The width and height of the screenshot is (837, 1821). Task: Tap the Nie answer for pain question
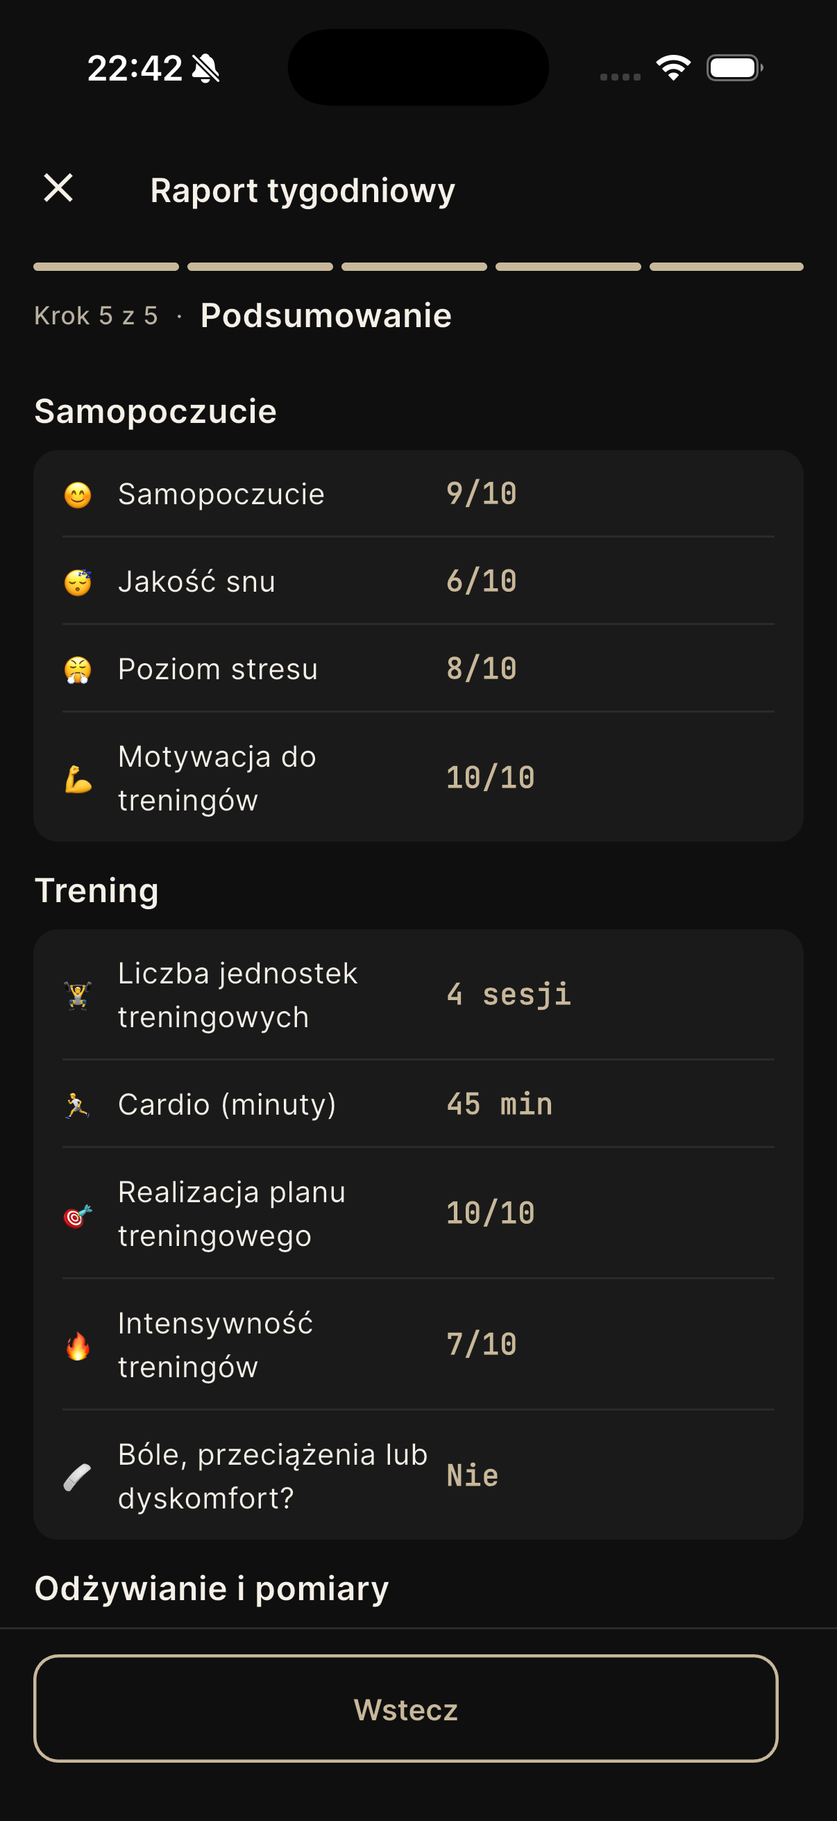(x=473, y=1476)
